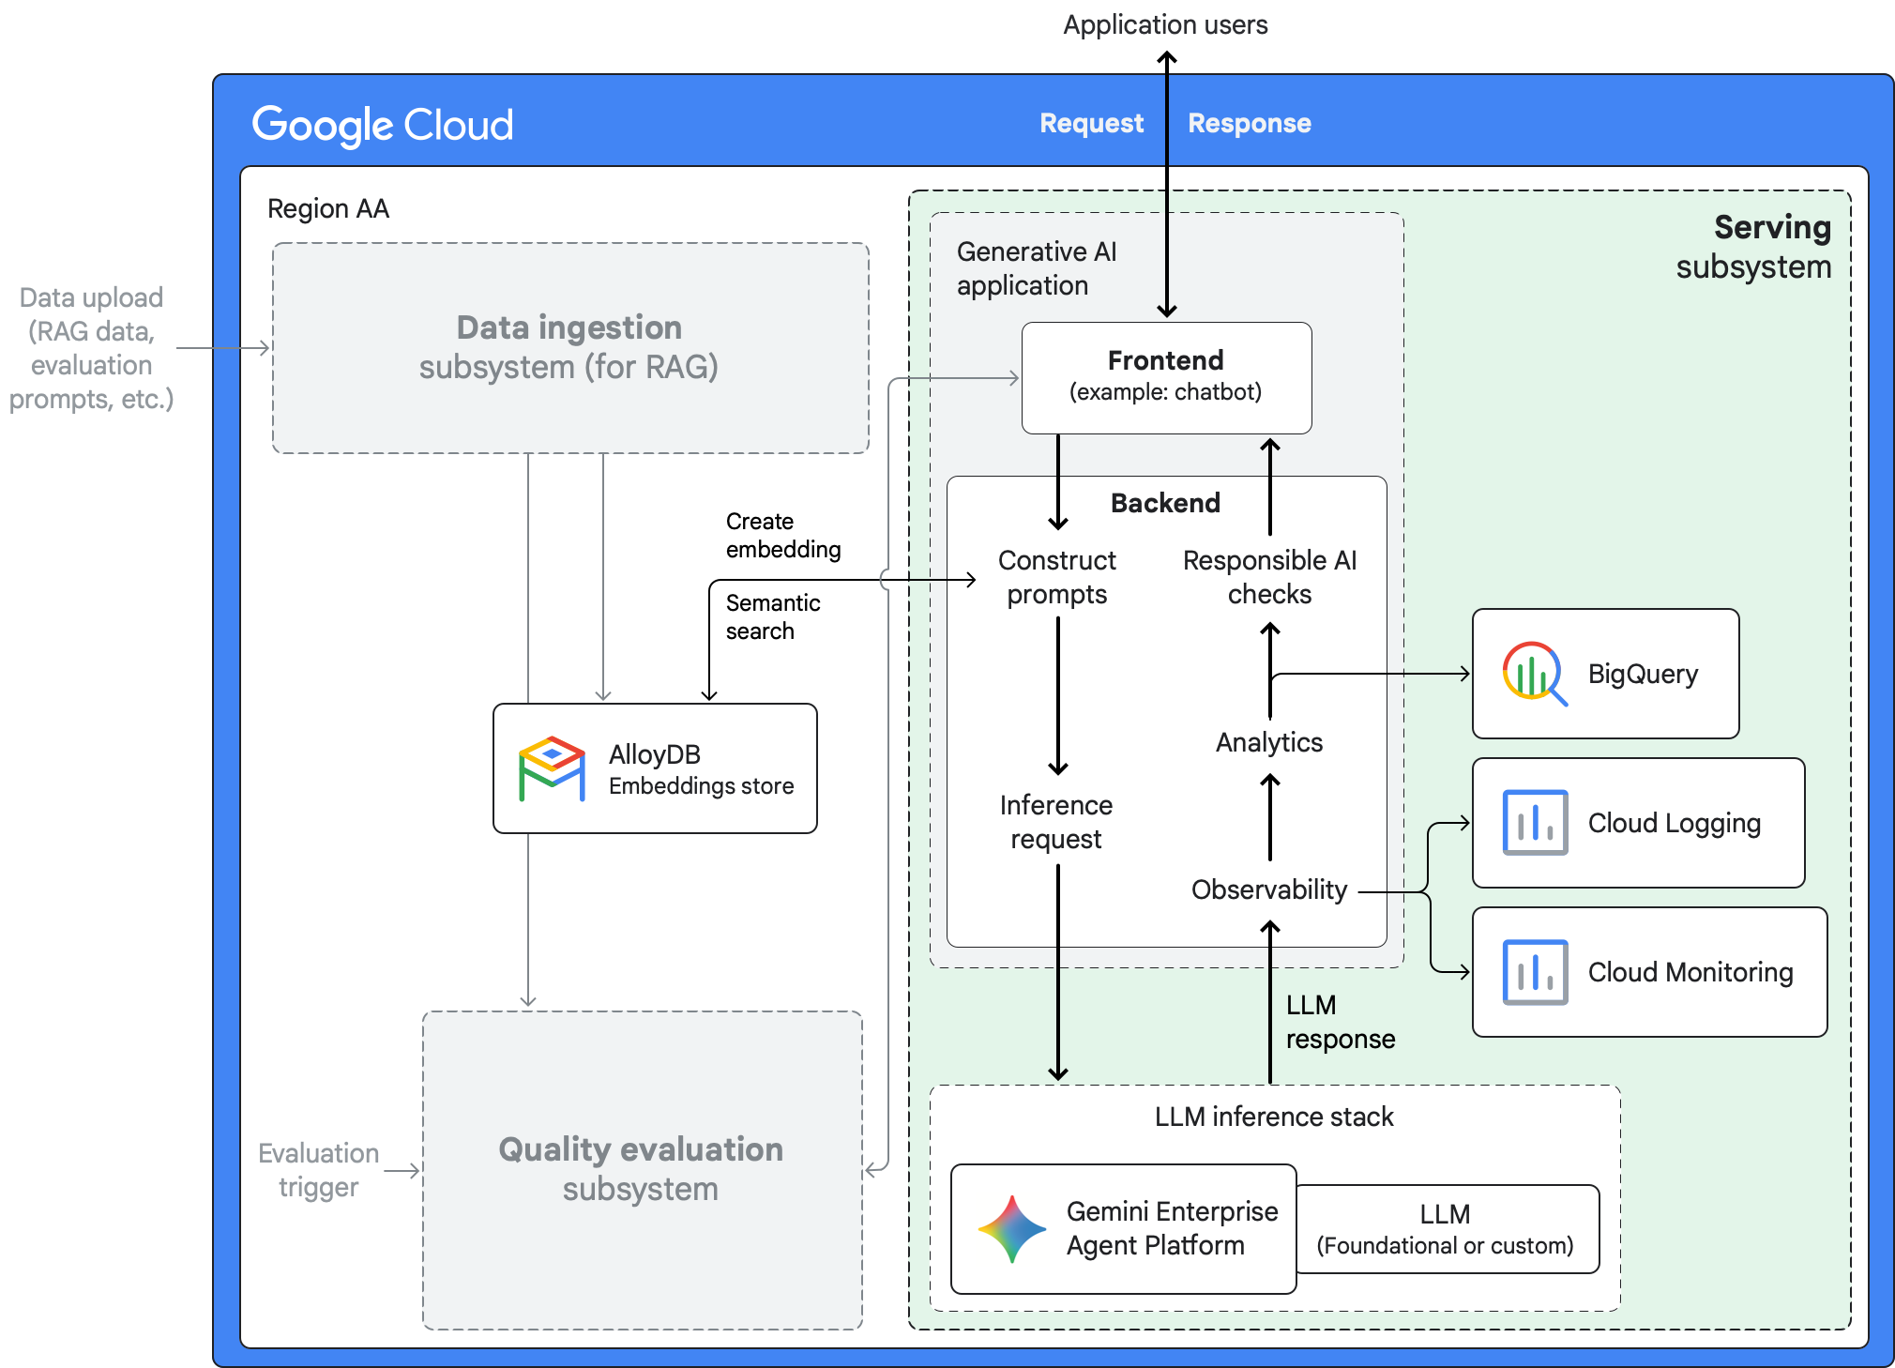Click the 'Serving subsystem' title
1895x1368 pixels.
[1753, 247]
